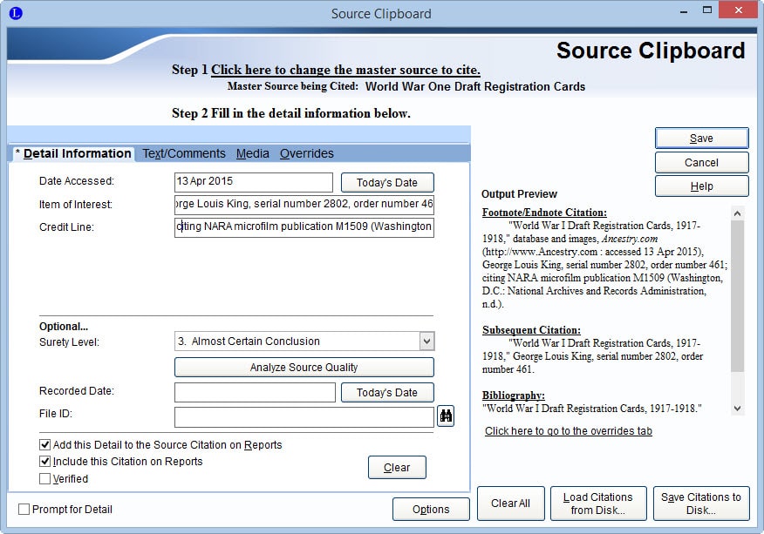Click Today's Date beside Date Accessed

pos(387,183)
